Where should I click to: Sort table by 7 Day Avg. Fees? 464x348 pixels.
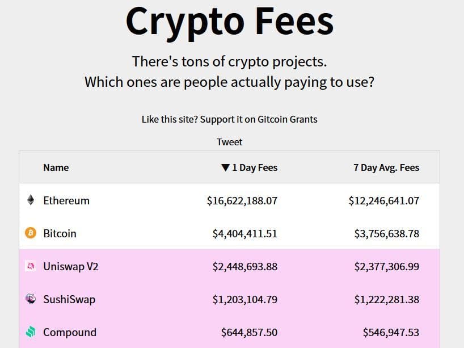tap(386, 167)
